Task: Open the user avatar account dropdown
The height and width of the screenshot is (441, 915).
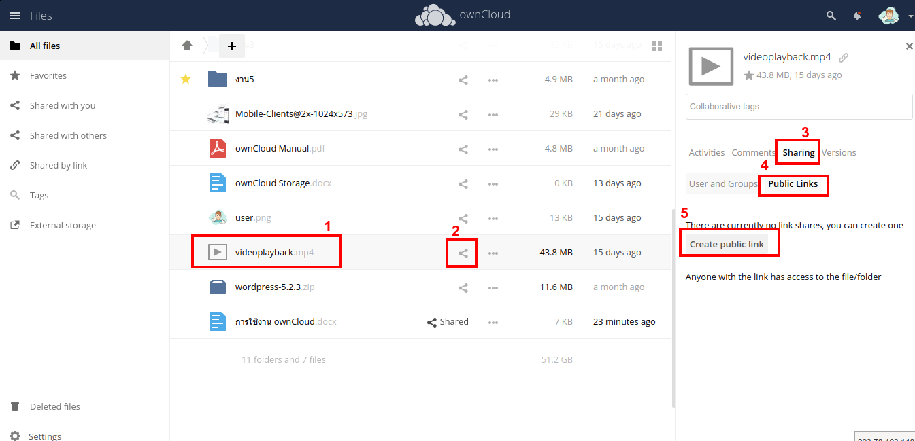Action: [895, 16]
